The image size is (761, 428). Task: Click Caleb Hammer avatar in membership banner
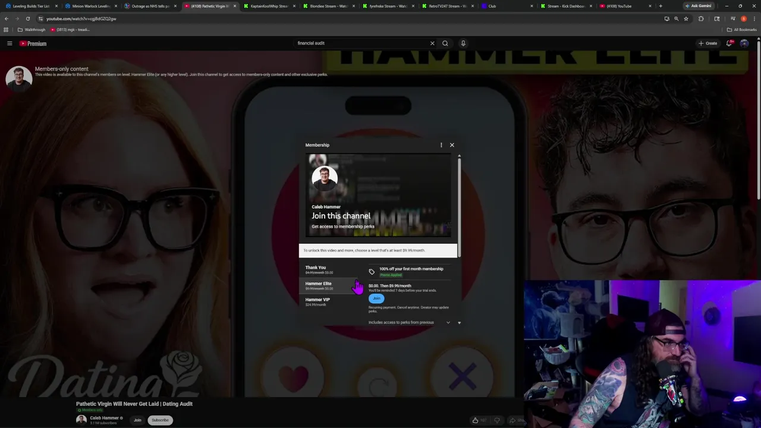(325, 177)
